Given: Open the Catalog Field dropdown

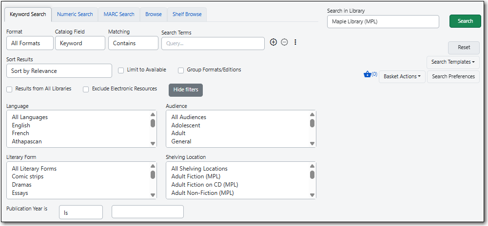Looking at the screenshot, I should [80, 43].
